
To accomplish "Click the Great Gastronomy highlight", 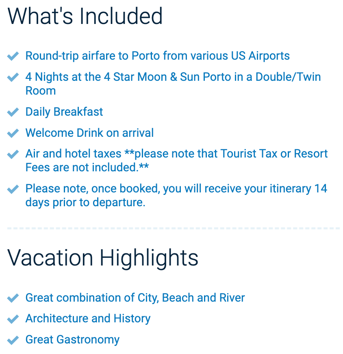I will tap(72, 340).
